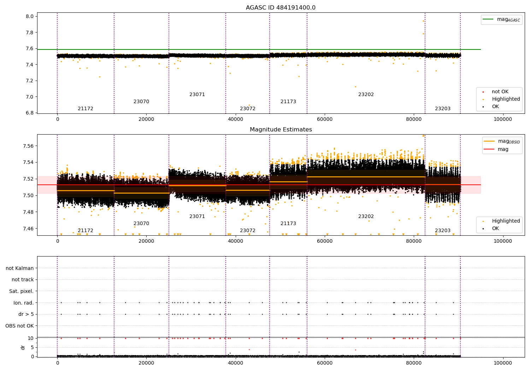Click the '7.54' y-axis tick
The height and width of the screenshot is (371, 530).
click(28, 163)
